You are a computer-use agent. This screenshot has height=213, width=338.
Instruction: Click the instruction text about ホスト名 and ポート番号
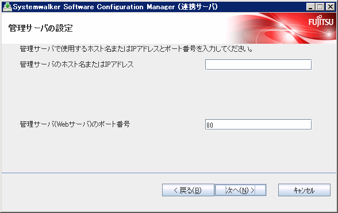pyautogui.click(x=136, y=49)
